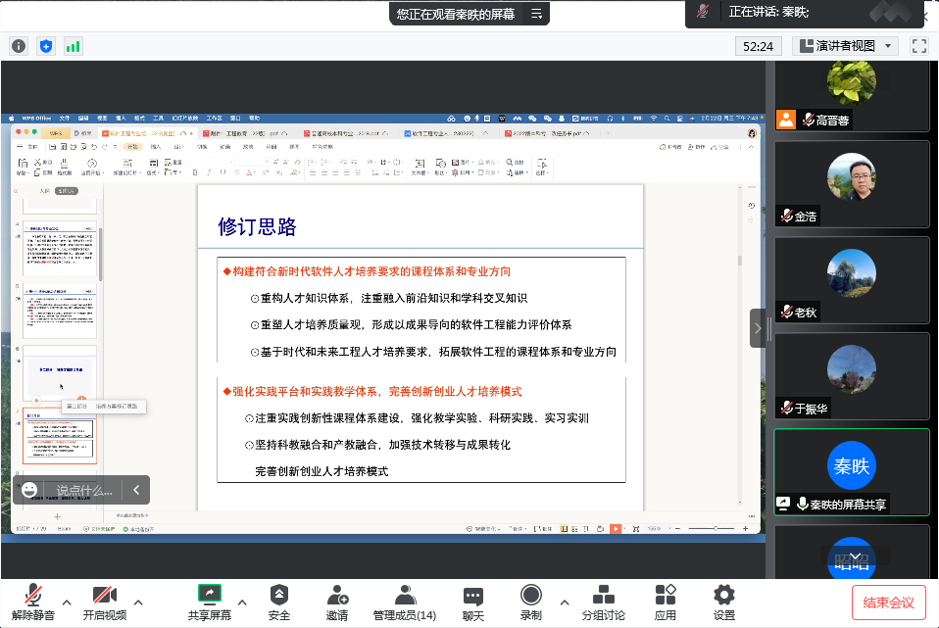
Task: Enter full screen mode
Action: click(x=918, y=46)
